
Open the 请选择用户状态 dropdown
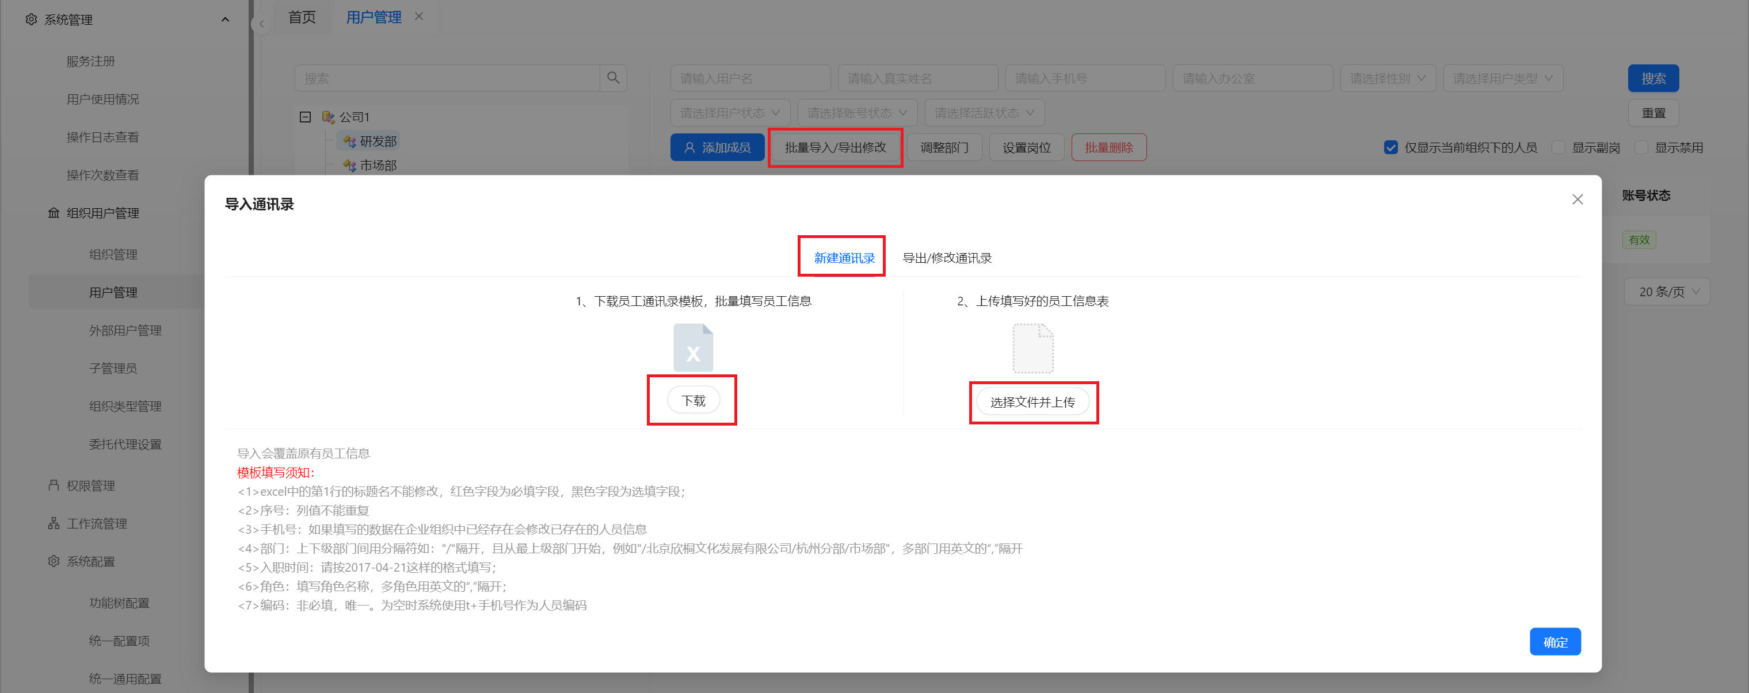730,113
